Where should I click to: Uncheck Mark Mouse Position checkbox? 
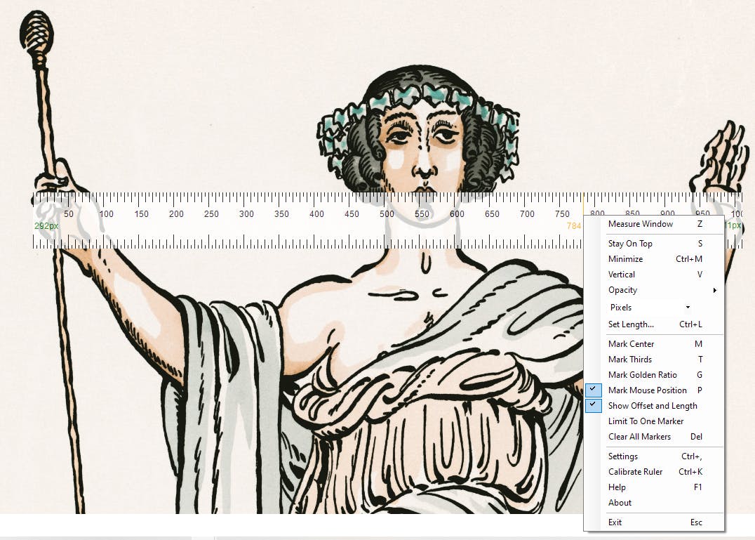tap(594, 390)
